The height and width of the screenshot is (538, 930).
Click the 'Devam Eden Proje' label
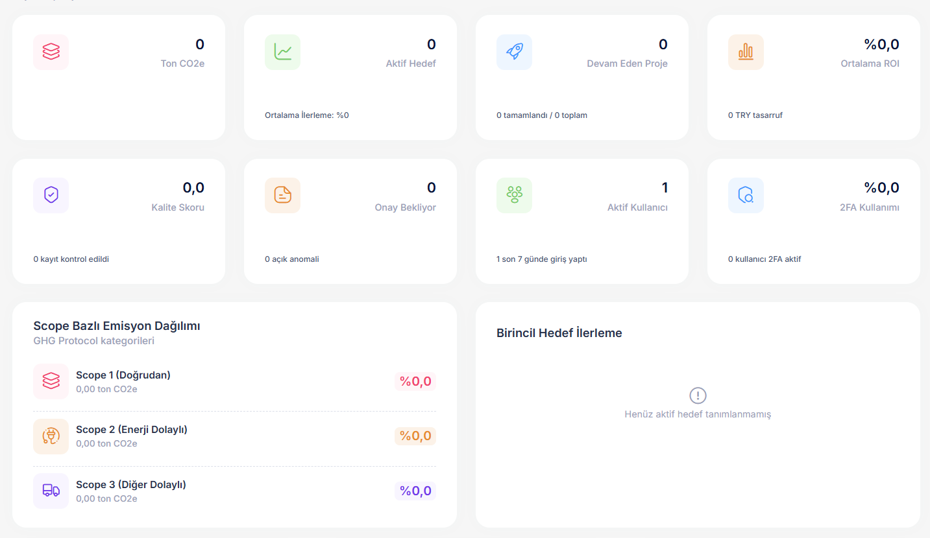coord(627,64)
